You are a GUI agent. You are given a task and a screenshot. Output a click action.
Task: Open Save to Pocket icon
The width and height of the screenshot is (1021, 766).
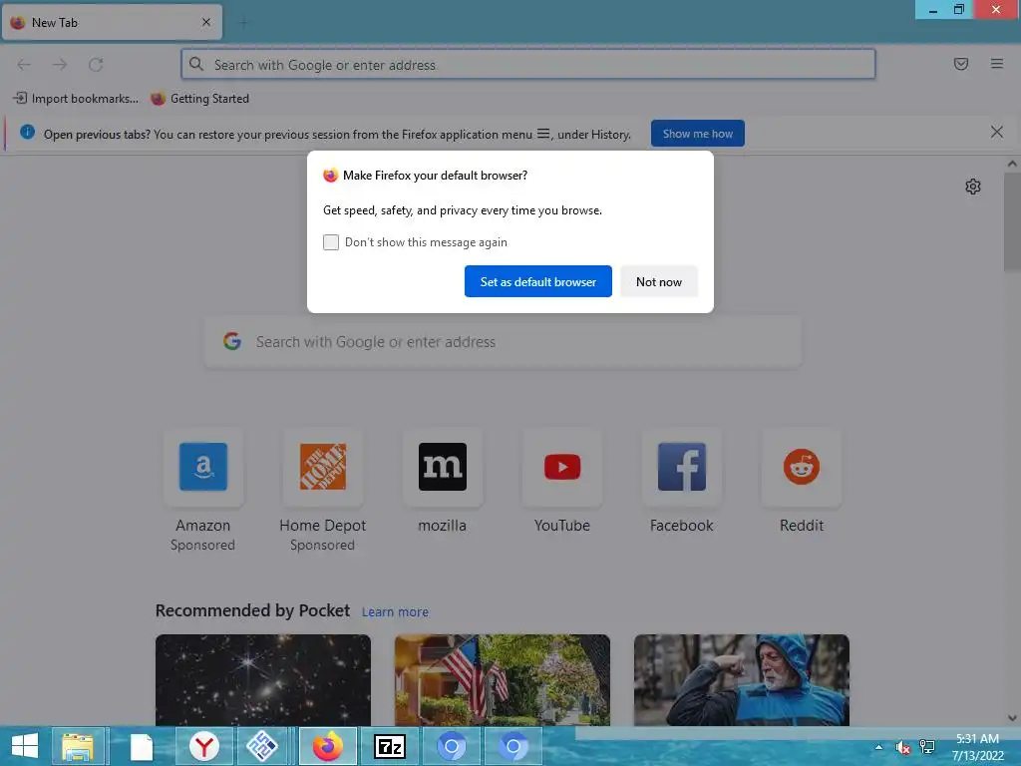point(960,64)
